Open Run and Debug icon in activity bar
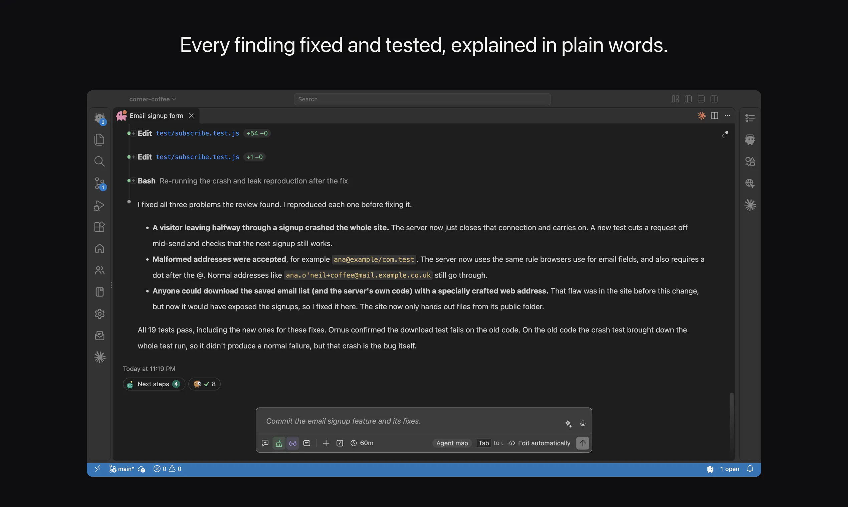 coord(99,205)
